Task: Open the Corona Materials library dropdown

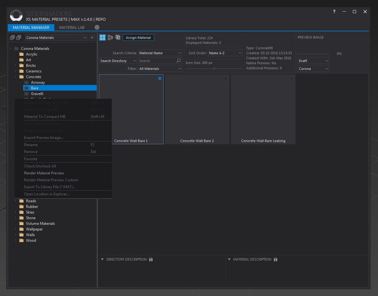Action: [x=56, y=37]
